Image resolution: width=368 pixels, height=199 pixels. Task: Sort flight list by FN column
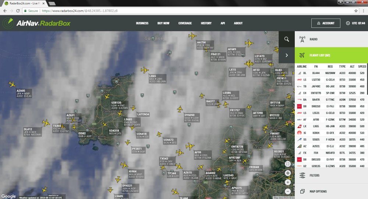pyautogui.click(x=316, y=66)
